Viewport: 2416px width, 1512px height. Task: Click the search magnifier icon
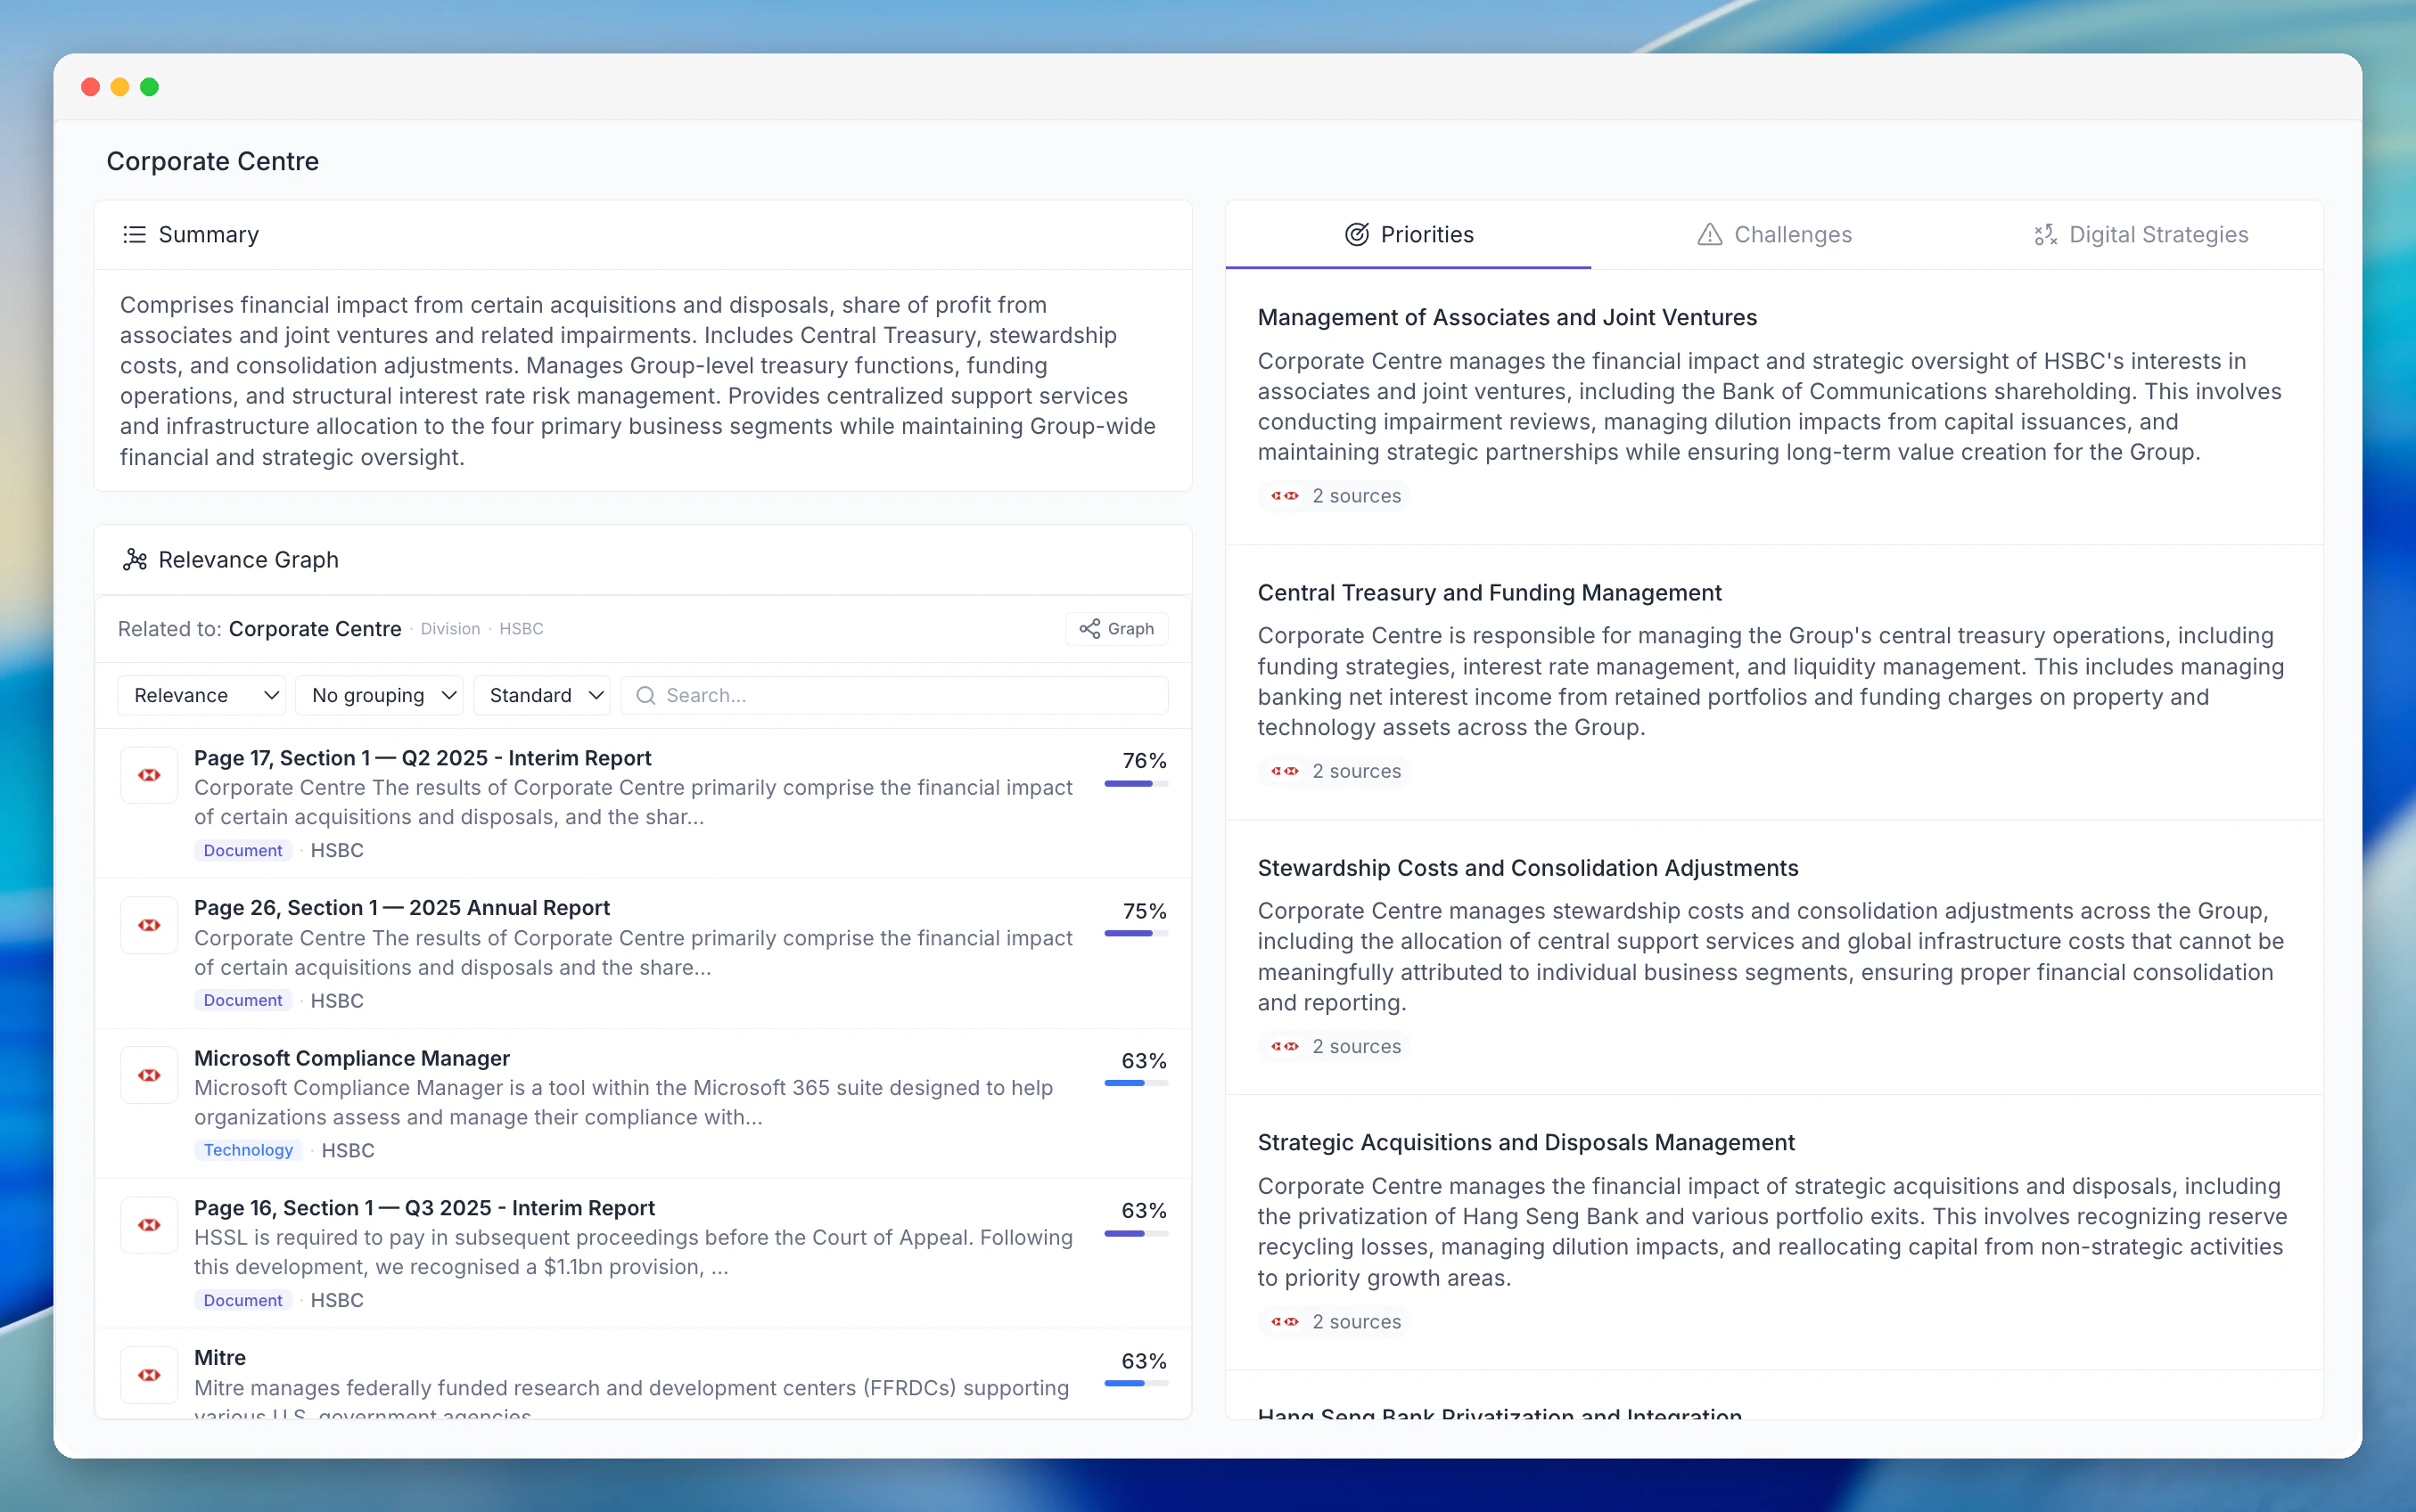[x=645, y=695]
